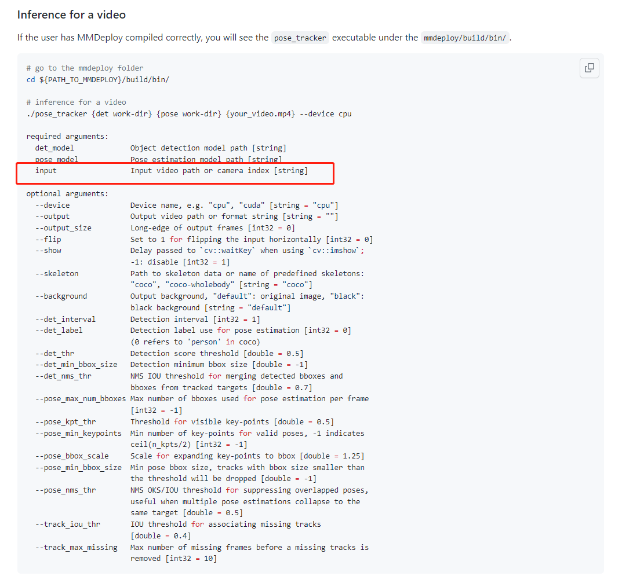Select the pose_model required argument

click(56, 159)
